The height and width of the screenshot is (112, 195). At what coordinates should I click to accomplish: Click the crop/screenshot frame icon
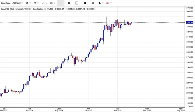point(93,3)
